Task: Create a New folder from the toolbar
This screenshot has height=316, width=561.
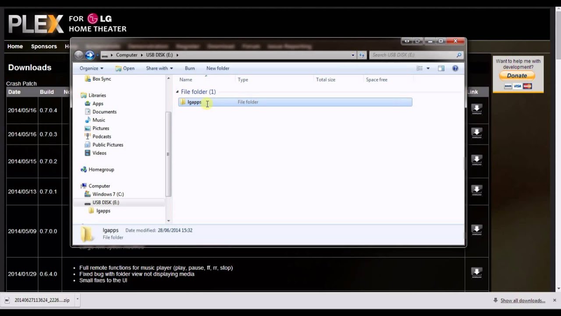Action: click(x=218, y=68)
